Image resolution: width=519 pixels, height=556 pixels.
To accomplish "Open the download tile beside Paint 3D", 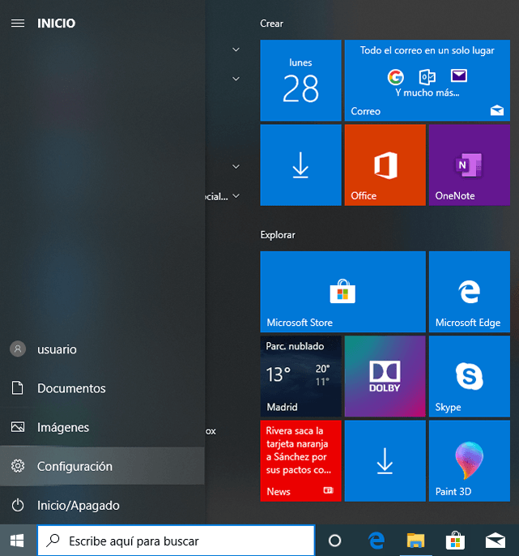I will [385, 461].
